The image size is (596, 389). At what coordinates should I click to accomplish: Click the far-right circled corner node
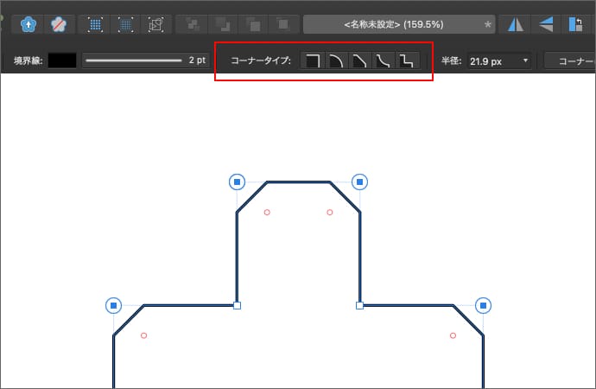coord(484,305)
